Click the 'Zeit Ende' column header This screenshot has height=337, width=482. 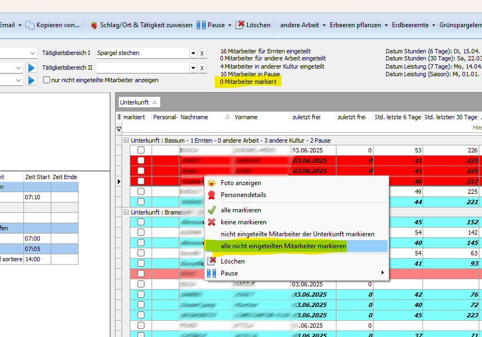64,177
